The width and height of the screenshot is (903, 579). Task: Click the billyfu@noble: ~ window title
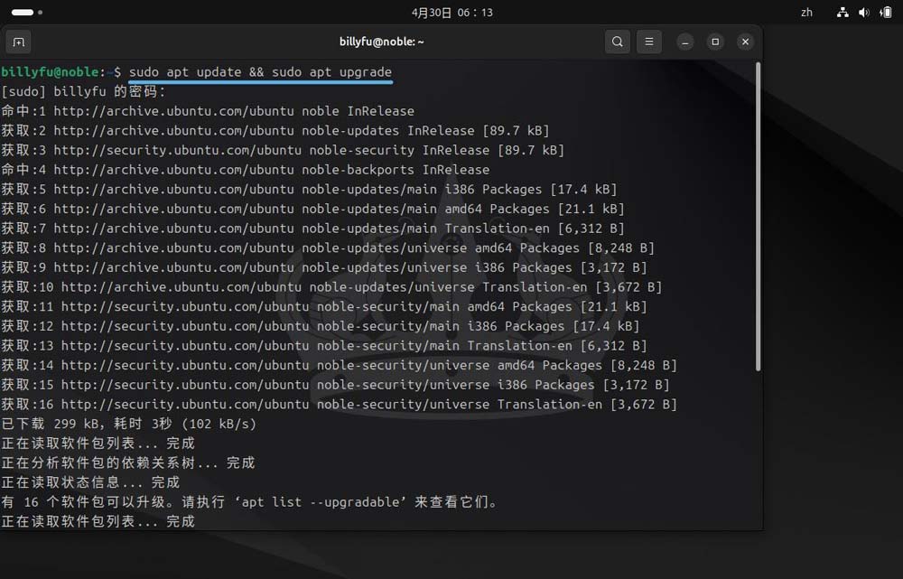click(x=381, y=42)
